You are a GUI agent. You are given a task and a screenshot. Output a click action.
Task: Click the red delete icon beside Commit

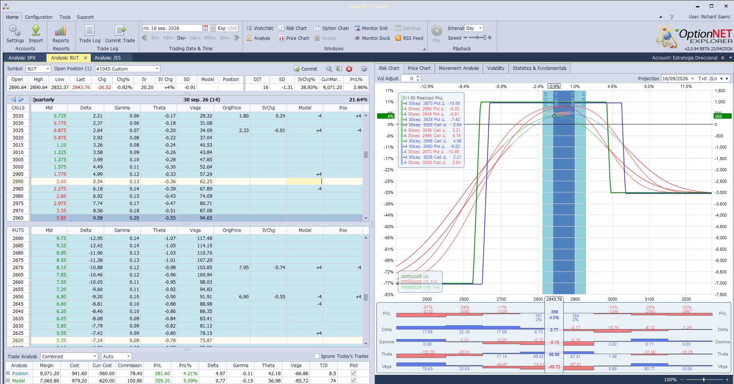click(x=349, y=69)
